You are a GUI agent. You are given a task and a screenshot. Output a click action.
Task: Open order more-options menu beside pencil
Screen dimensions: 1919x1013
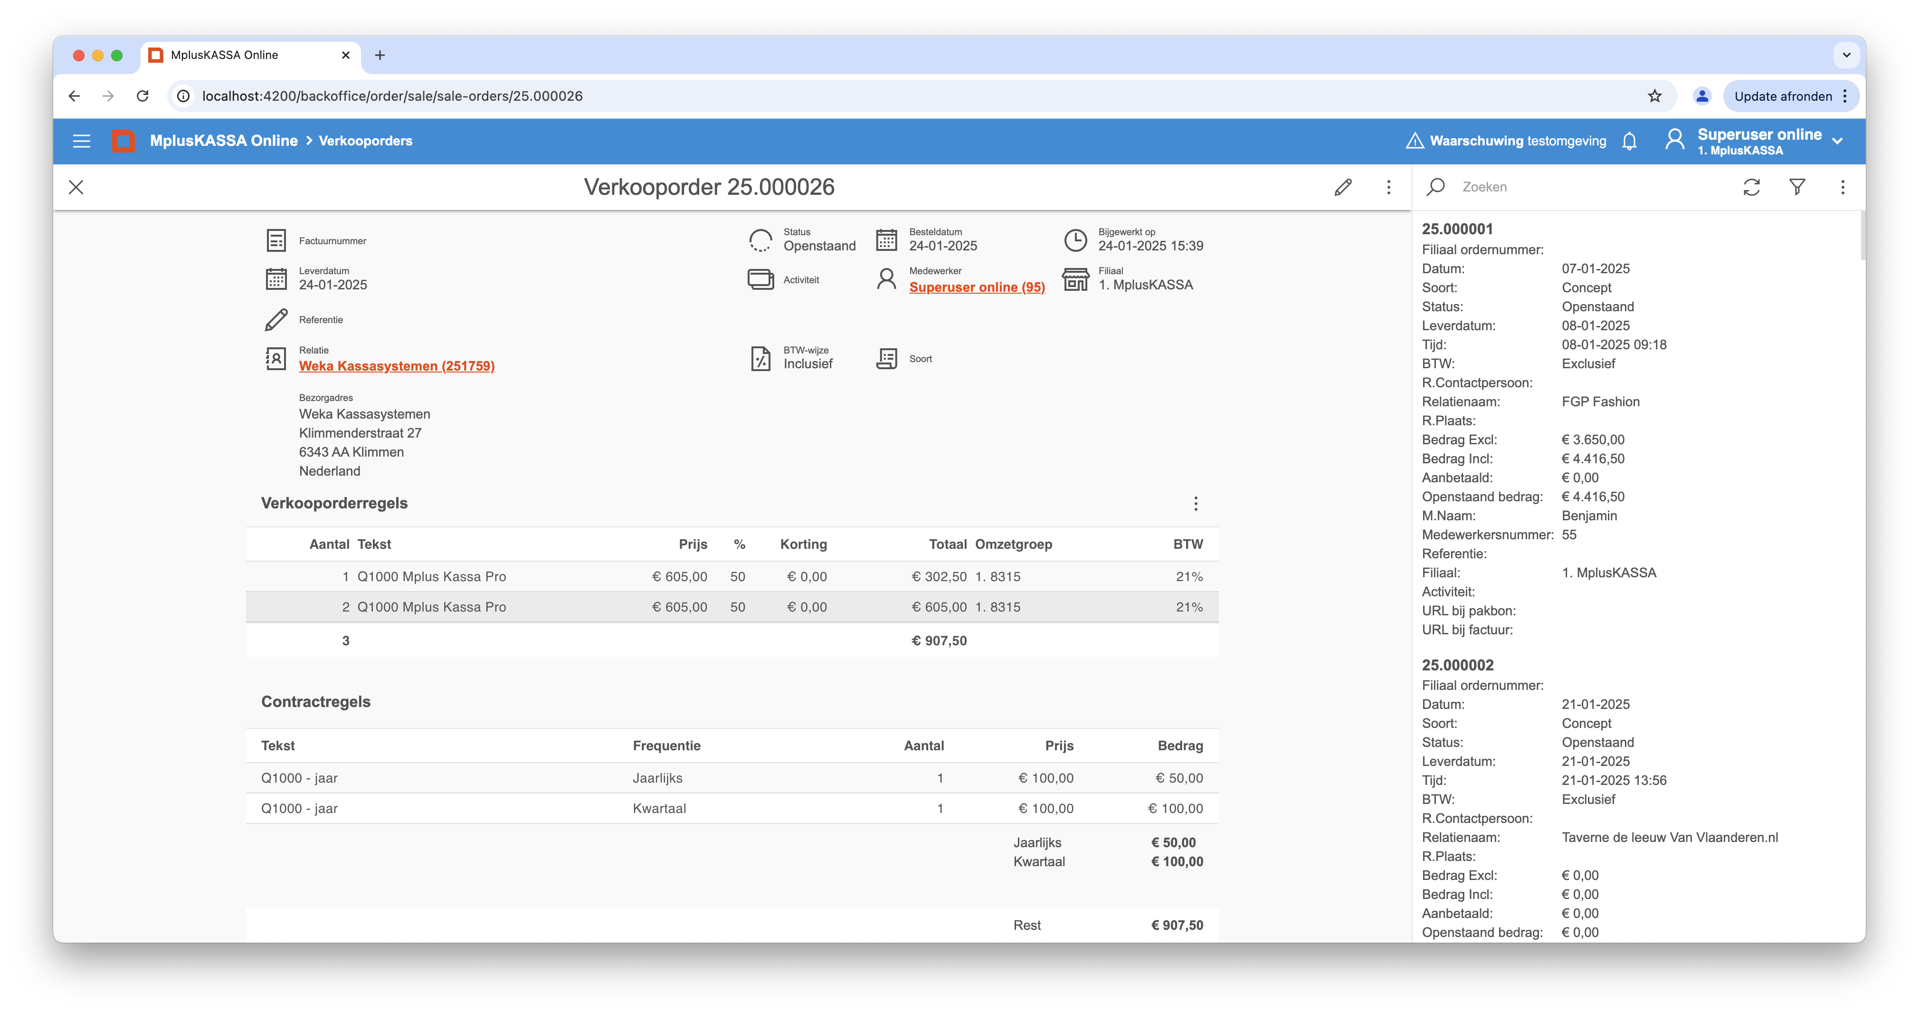tap(1388, 187)
